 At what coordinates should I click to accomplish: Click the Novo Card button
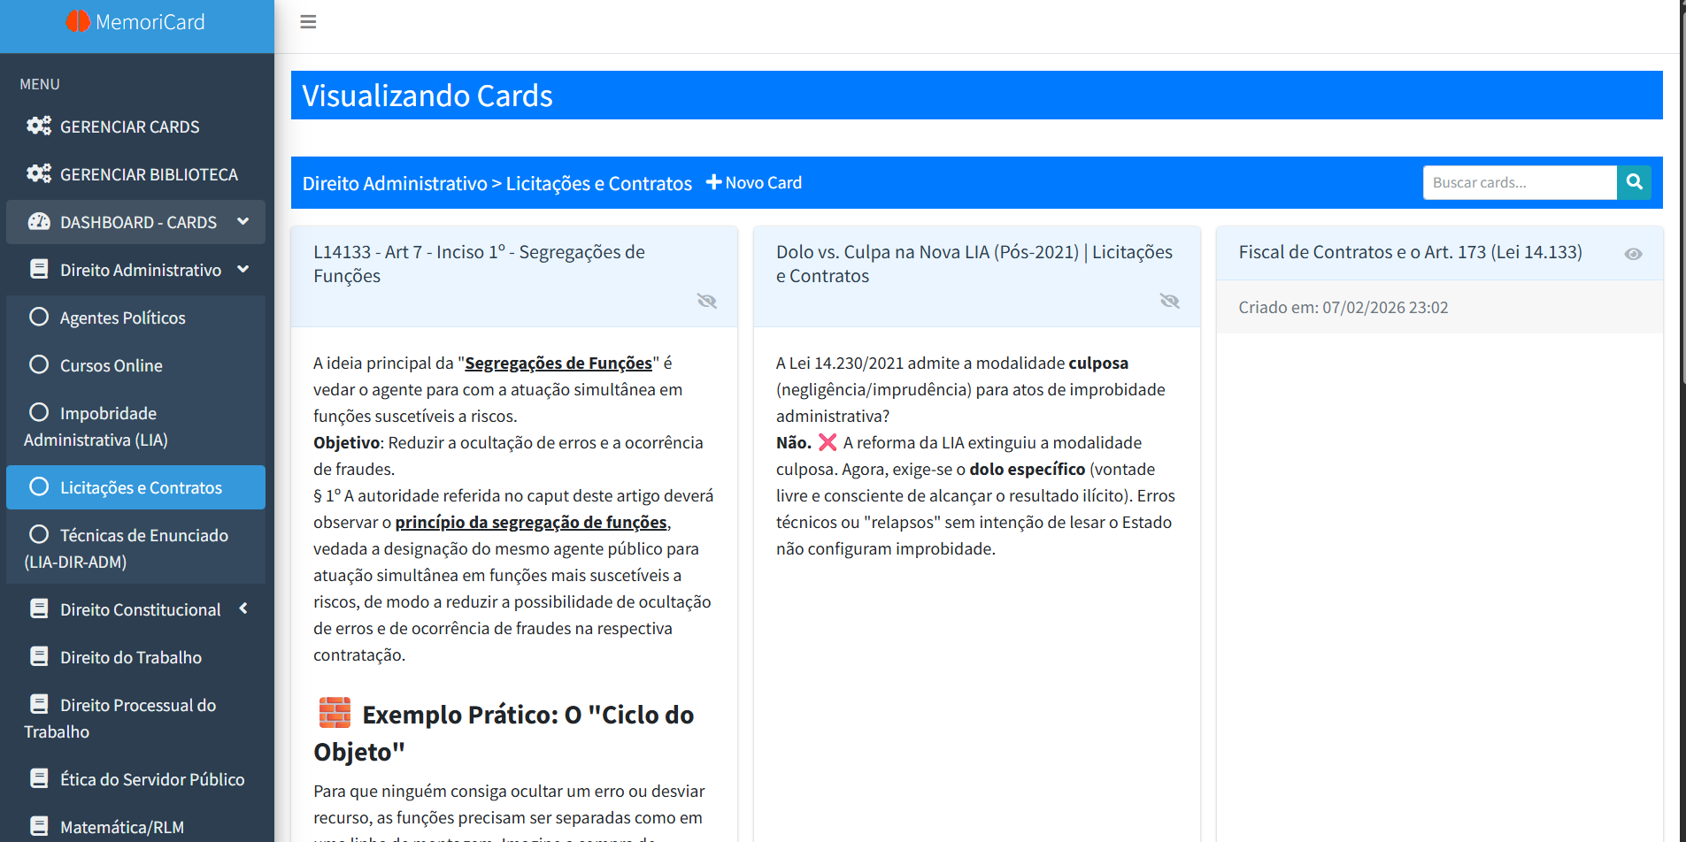pos(754,182)
